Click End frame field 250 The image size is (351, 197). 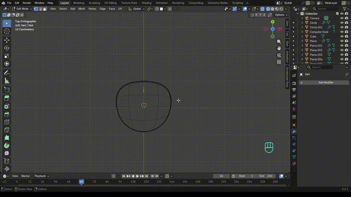266,176
